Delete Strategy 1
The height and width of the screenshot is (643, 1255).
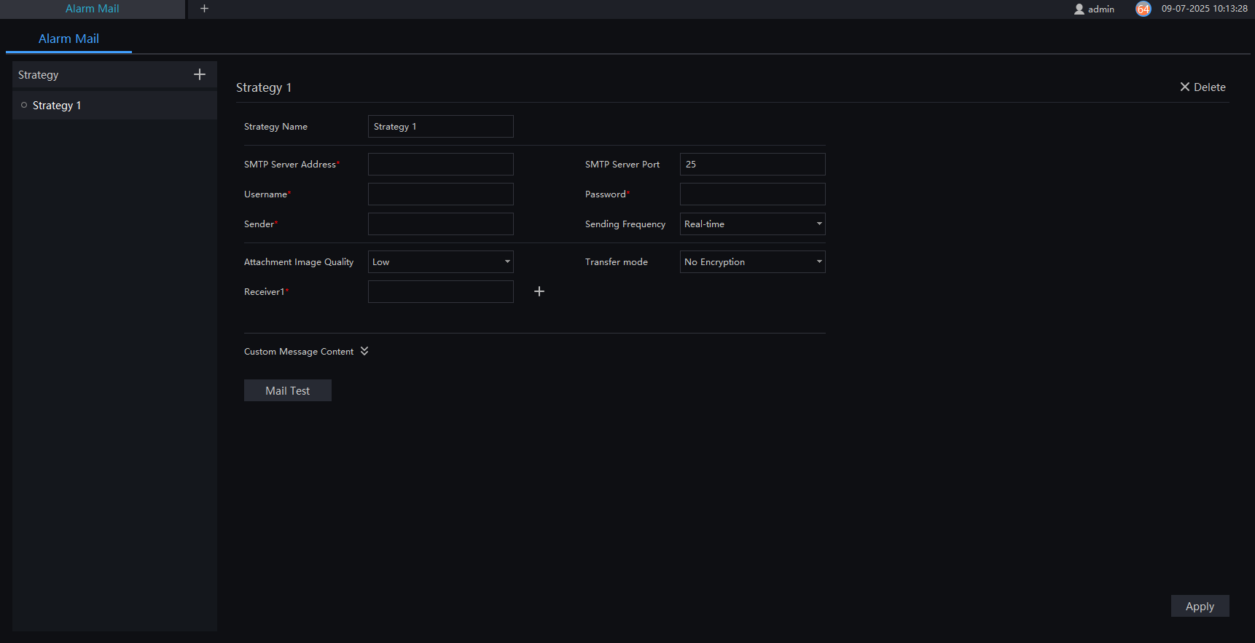1203,87
